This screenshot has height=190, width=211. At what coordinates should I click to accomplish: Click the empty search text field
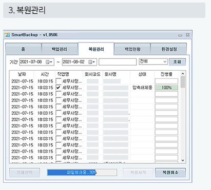point(118,62)
